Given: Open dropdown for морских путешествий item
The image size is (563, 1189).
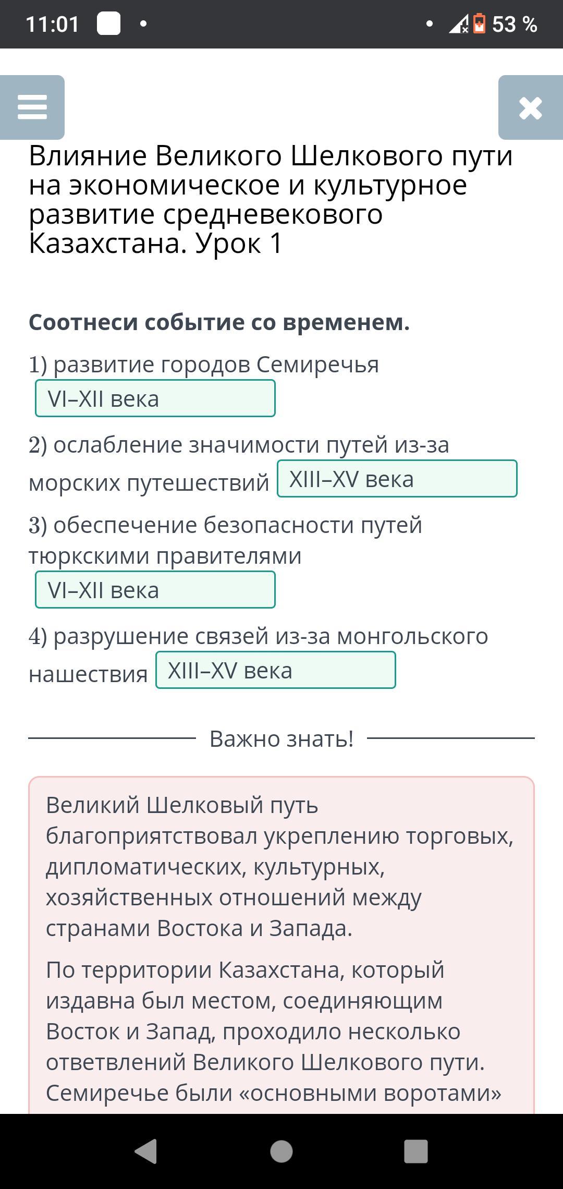Looking at the screenshot, I should coord(397,479).
